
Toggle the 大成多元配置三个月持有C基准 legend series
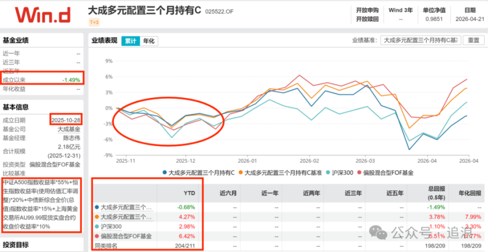tap(280, 173)
